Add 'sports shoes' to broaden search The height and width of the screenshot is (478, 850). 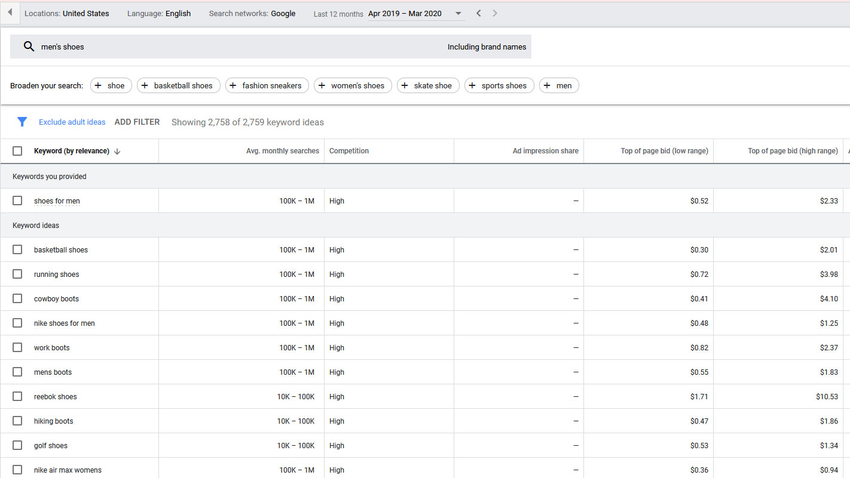click(499, 85)
